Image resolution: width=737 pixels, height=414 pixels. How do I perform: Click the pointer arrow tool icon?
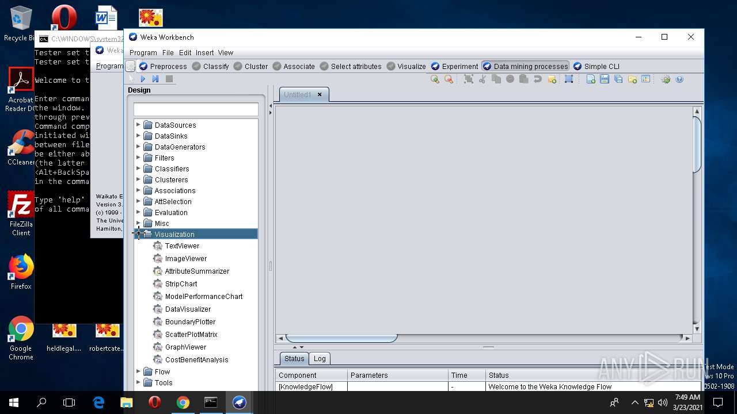click(131, 79)
